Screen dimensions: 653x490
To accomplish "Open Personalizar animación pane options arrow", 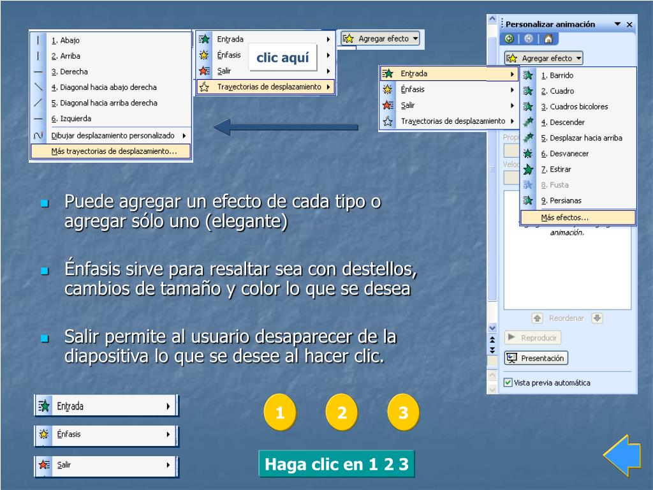I will click(x=617, y=24).
